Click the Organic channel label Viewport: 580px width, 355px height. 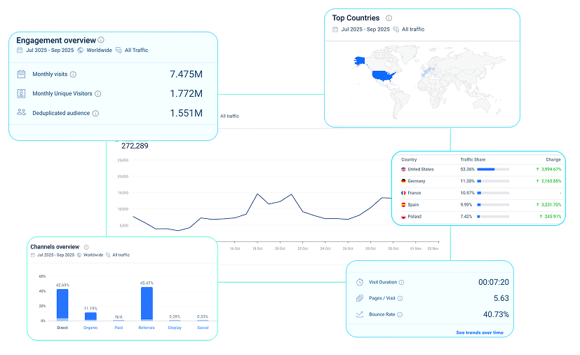pyautogui.click(x=90, y=328)
